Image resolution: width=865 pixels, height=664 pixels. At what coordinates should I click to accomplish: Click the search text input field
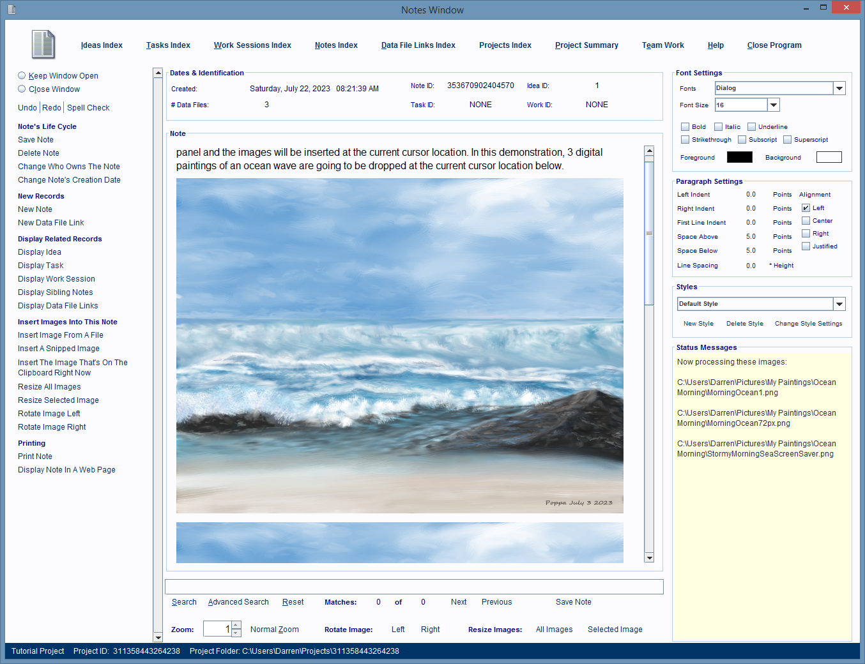[x=414, y=587]
